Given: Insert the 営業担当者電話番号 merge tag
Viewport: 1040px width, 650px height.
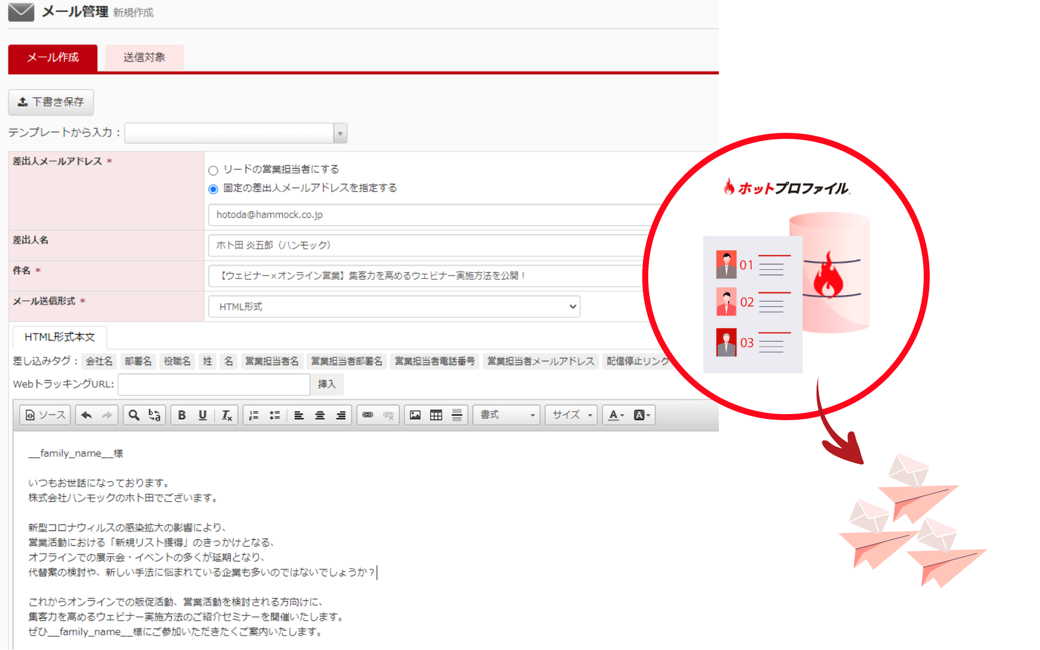Looking at the screenshot, I should (x=435, y=361).
